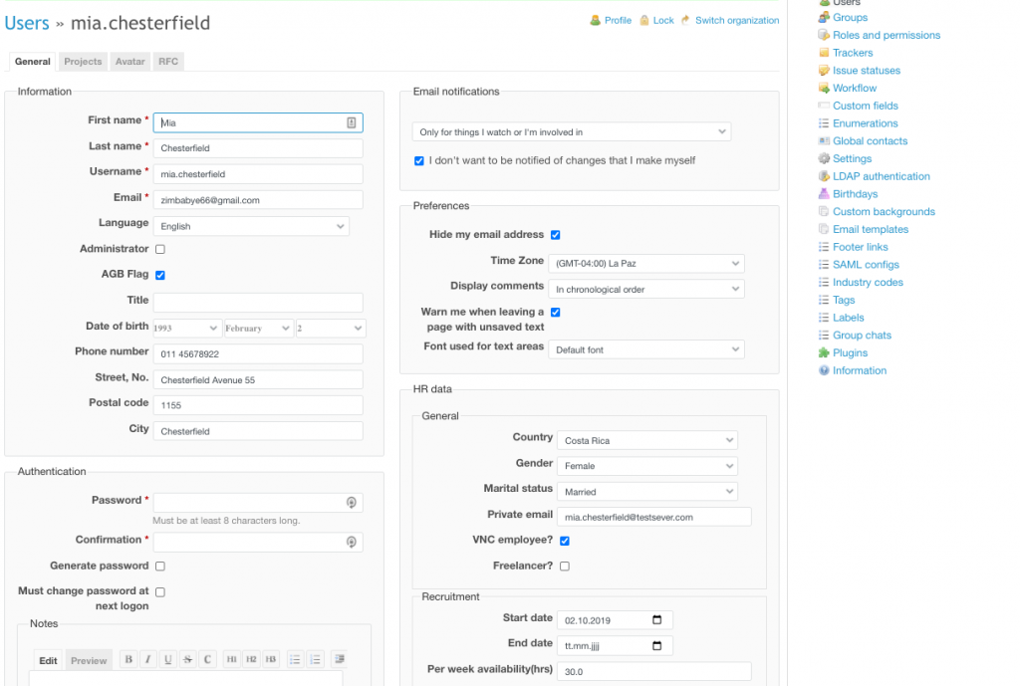The width and height of the screenshot is (1020, 686).
Task: Open the Start date calendar picker icon
Action: pyautogui.click(x=657, y=619)
